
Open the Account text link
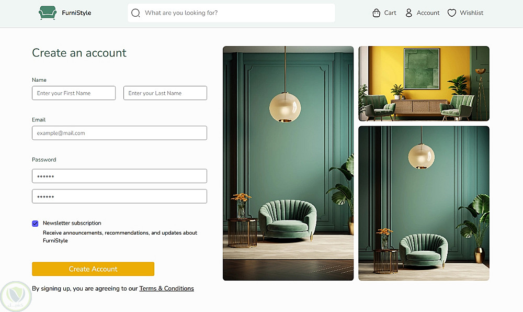428,13
